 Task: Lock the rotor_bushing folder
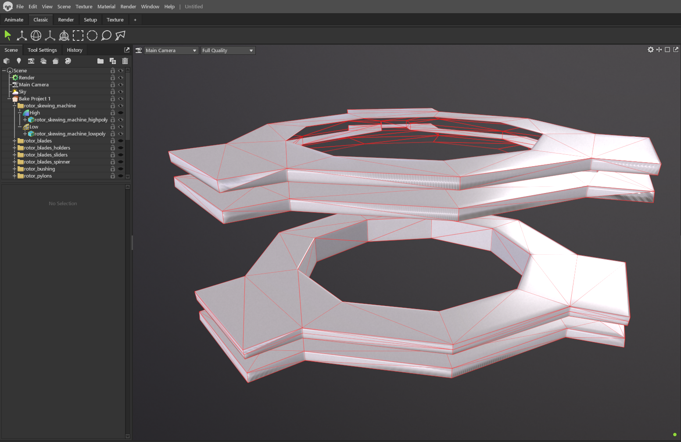pyautogui.click(x=113, y=169)
